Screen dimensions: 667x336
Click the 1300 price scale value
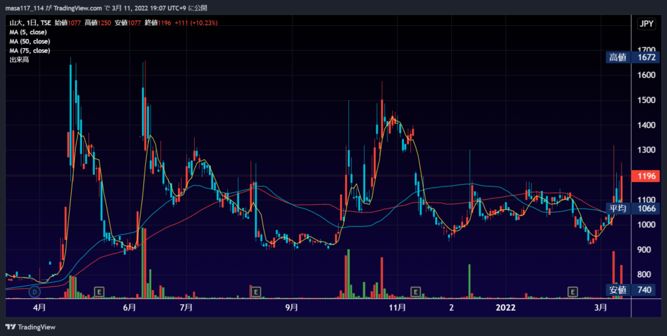[646, 149]
